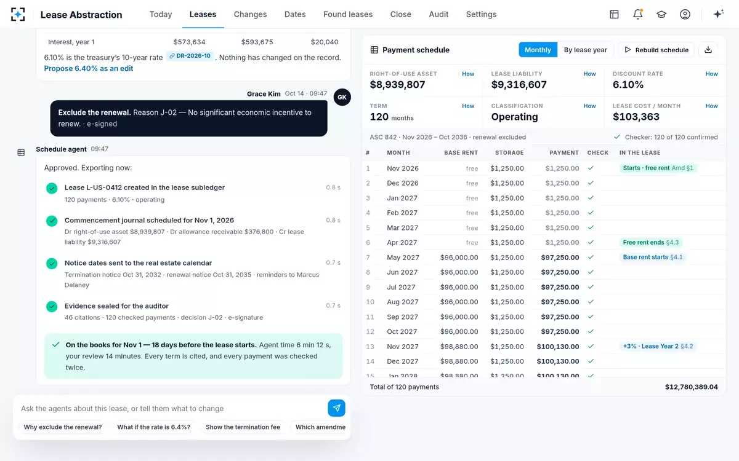Click the $100,130.00 payment in Dec 2027 row
Viewport: 739px width, 461px height.
[x=558, y=361]
